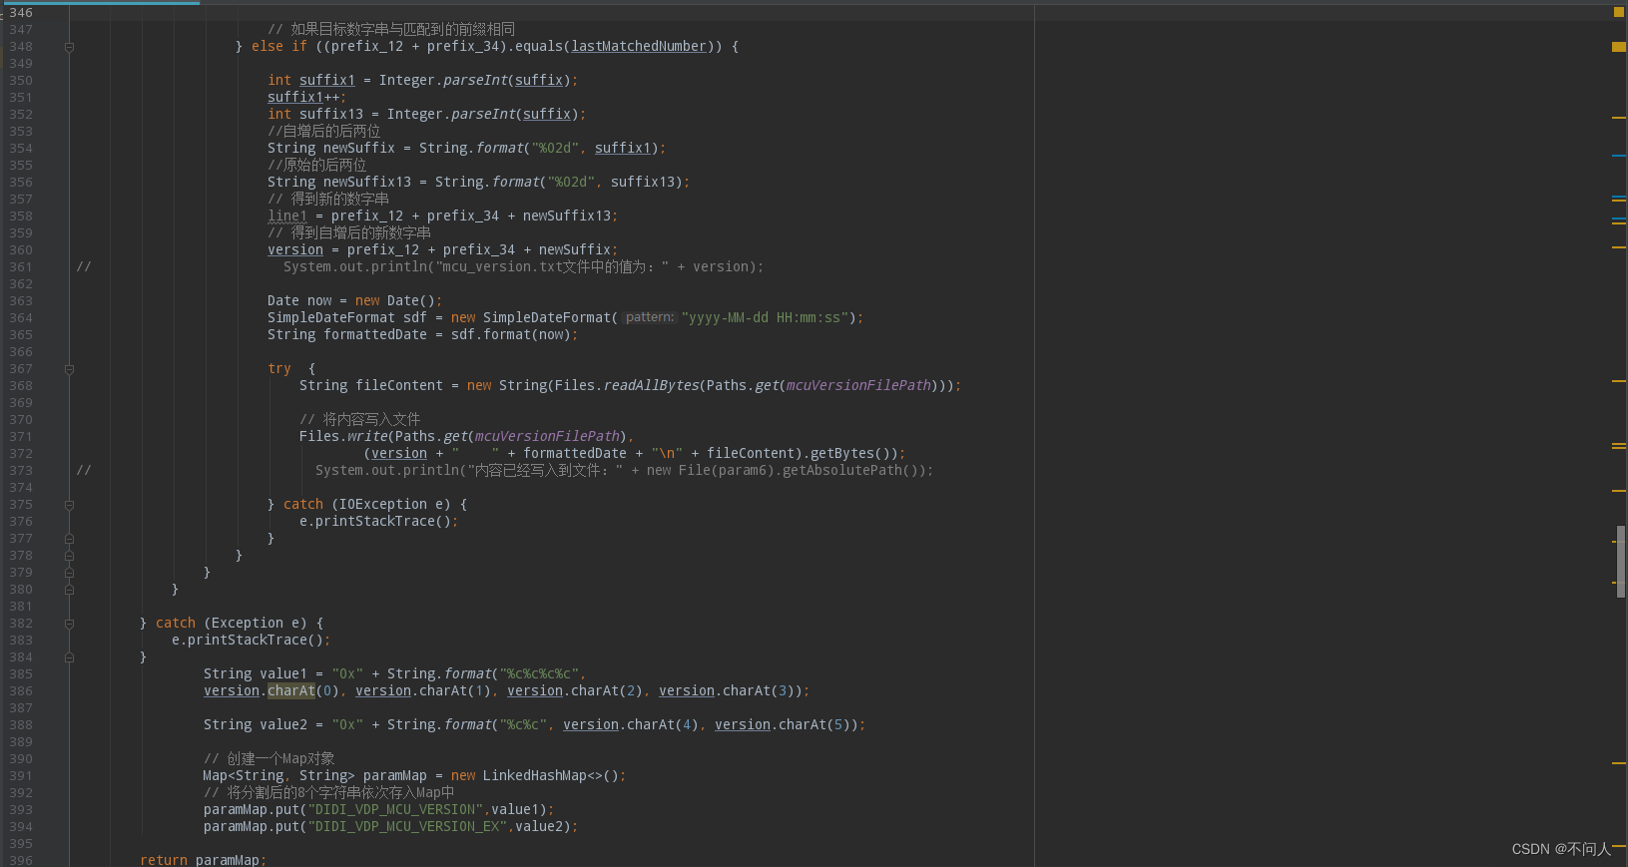Click 'suffix13' declaration on line 352
This screenshot has height=867, width=1628.
[x=331, y=115]
